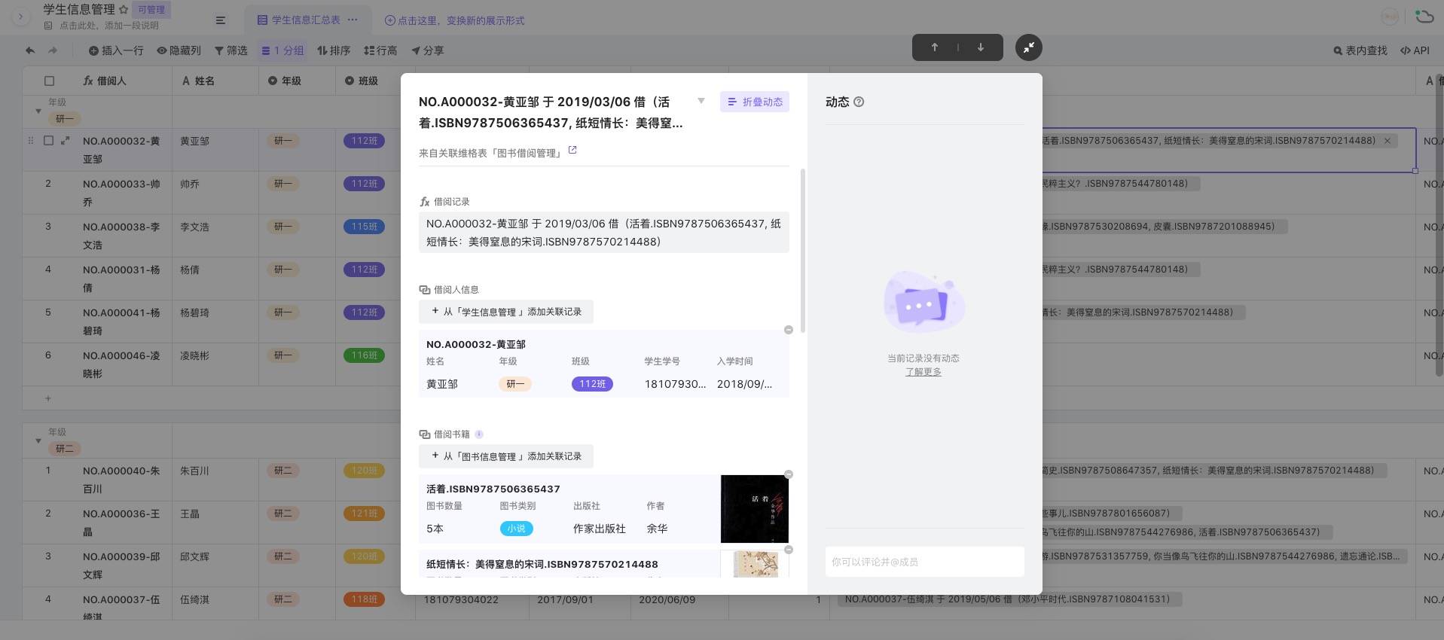Select all rows via header checkbox
The image size is (1444, 640).
pyautogui.click(x=49, y=81)
